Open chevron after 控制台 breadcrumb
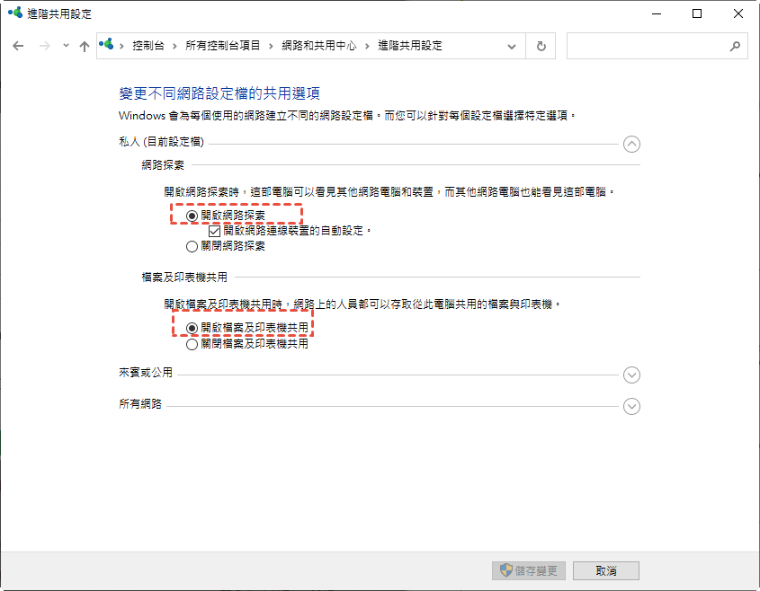 pyautogui.click(x=174, y=46)
